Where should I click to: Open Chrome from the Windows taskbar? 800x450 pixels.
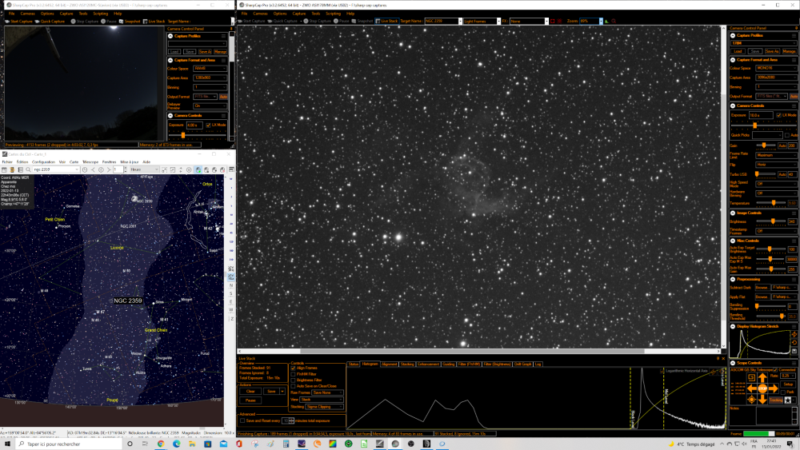tap(161, 444)
